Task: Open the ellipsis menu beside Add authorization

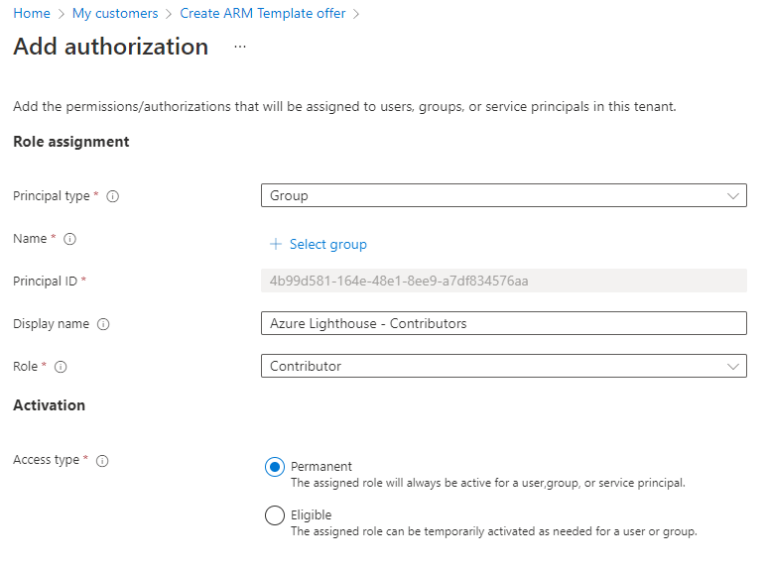Action: click(x=240, y=47)
